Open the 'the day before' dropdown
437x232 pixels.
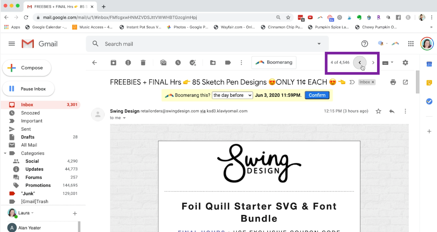point(232,95)
